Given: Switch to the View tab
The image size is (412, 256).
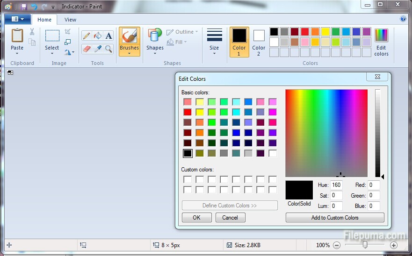Looking at the screenshot, I should click(x=70, y=20).
